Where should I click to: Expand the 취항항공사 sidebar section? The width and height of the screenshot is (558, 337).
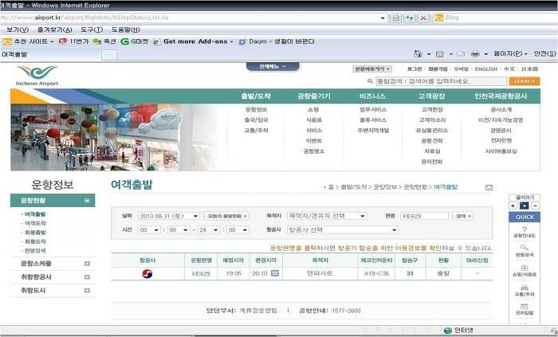coord(87,277)
